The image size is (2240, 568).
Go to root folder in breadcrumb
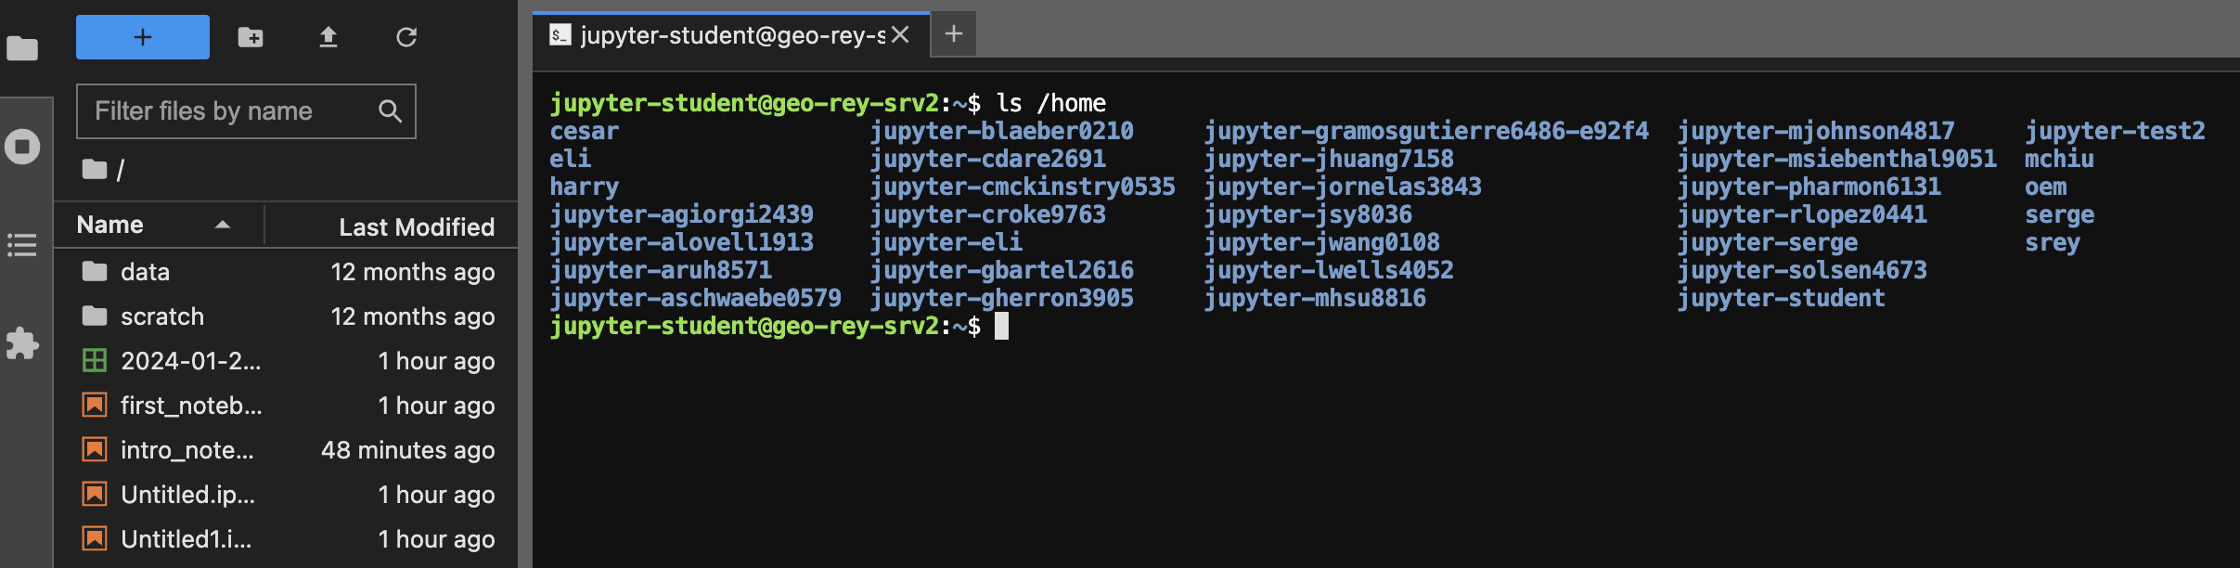(95, 170)
